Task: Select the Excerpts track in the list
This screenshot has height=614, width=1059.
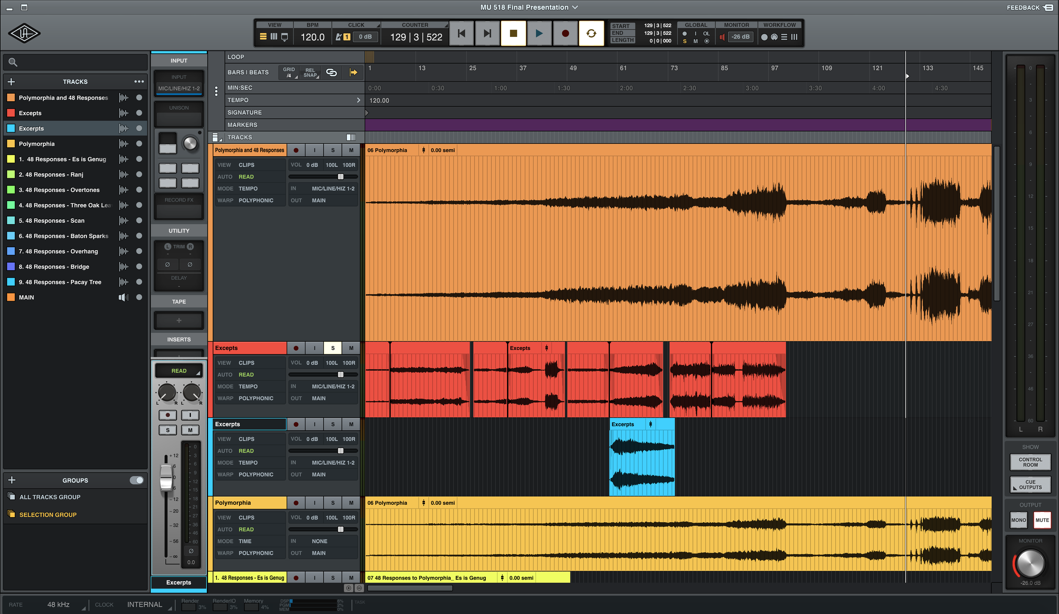Action: 31,128
